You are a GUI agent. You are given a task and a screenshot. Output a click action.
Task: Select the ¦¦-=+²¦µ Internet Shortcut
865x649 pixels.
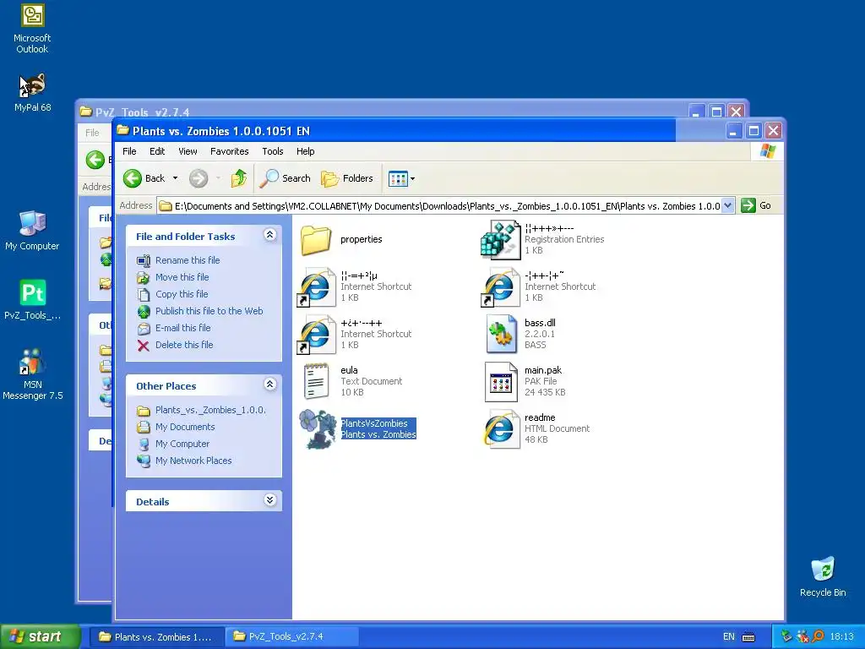point(316,287)
